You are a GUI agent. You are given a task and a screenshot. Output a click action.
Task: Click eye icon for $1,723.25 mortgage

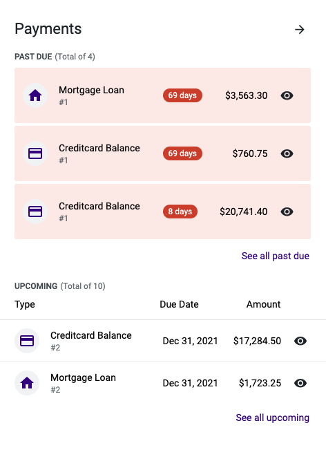(300, 383)
